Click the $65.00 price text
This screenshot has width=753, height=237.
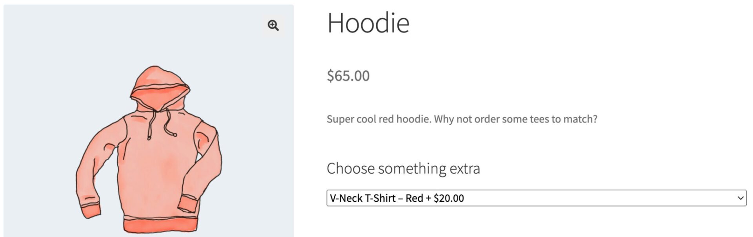click(x=348, y=76)
